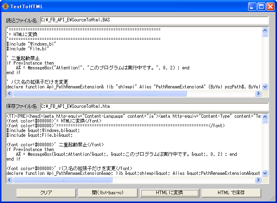
Task: Click the up arrow of the HTML pane's vertical scrollbar
Action: tap(265, 117)
